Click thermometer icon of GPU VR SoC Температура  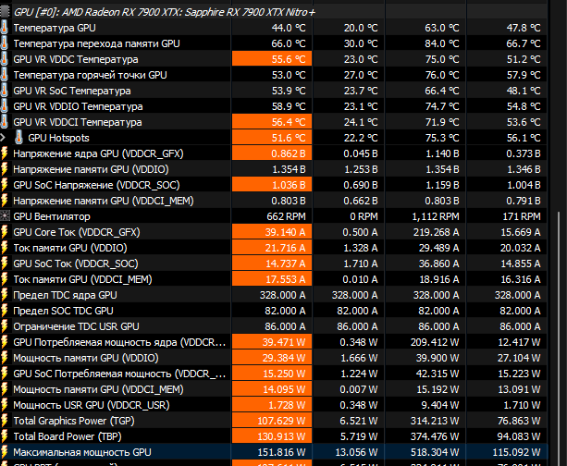tap(5, 91)
